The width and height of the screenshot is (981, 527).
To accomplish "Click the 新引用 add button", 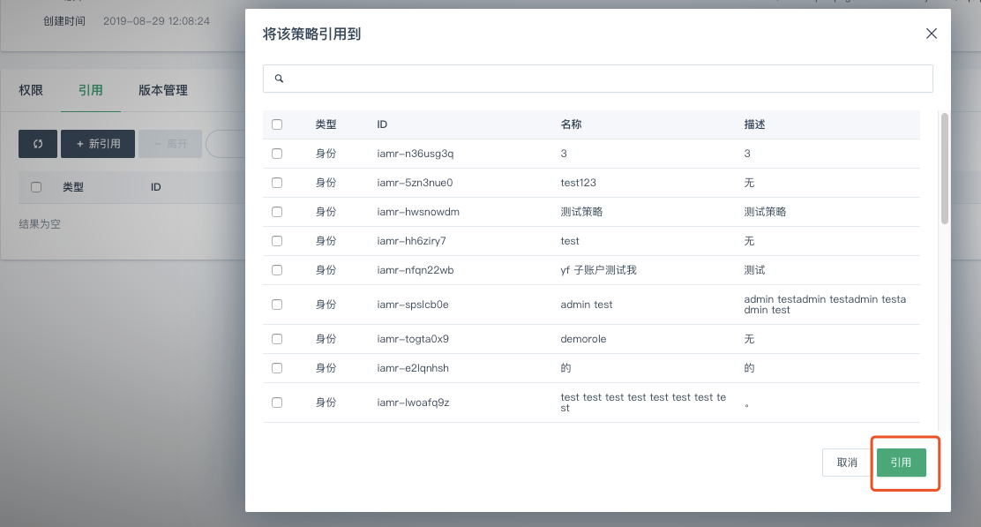I will coord(98,144).
